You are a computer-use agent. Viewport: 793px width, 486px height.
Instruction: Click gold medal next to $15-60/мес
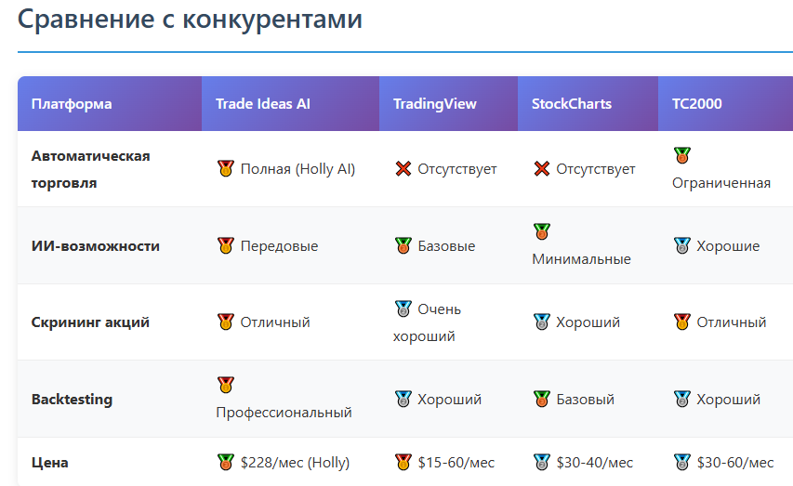(403, 462)
